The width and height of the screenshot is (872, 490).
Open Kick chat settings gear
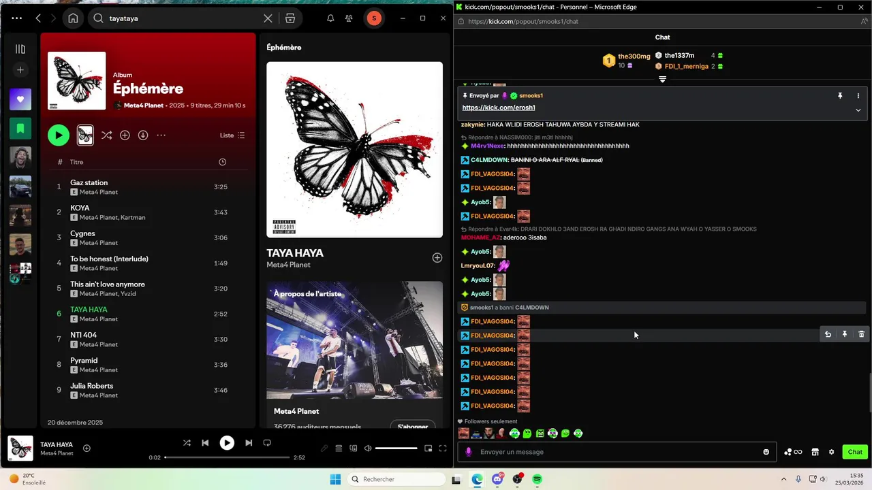click(831, 452)
